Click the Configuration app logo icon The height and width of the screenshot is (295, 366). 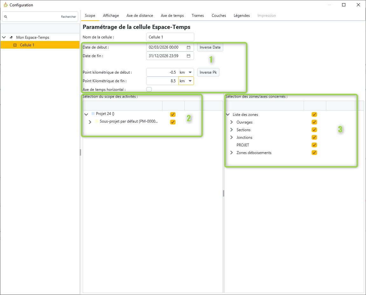coord(5,5)
